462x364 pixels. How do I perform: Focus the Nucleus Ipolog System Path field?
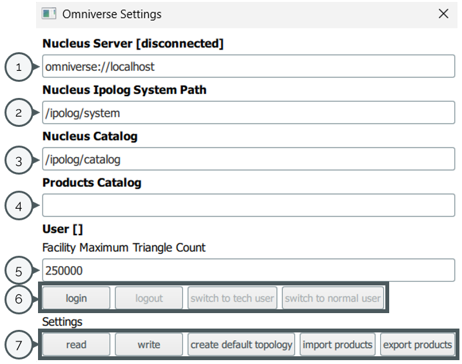[248, 113]
